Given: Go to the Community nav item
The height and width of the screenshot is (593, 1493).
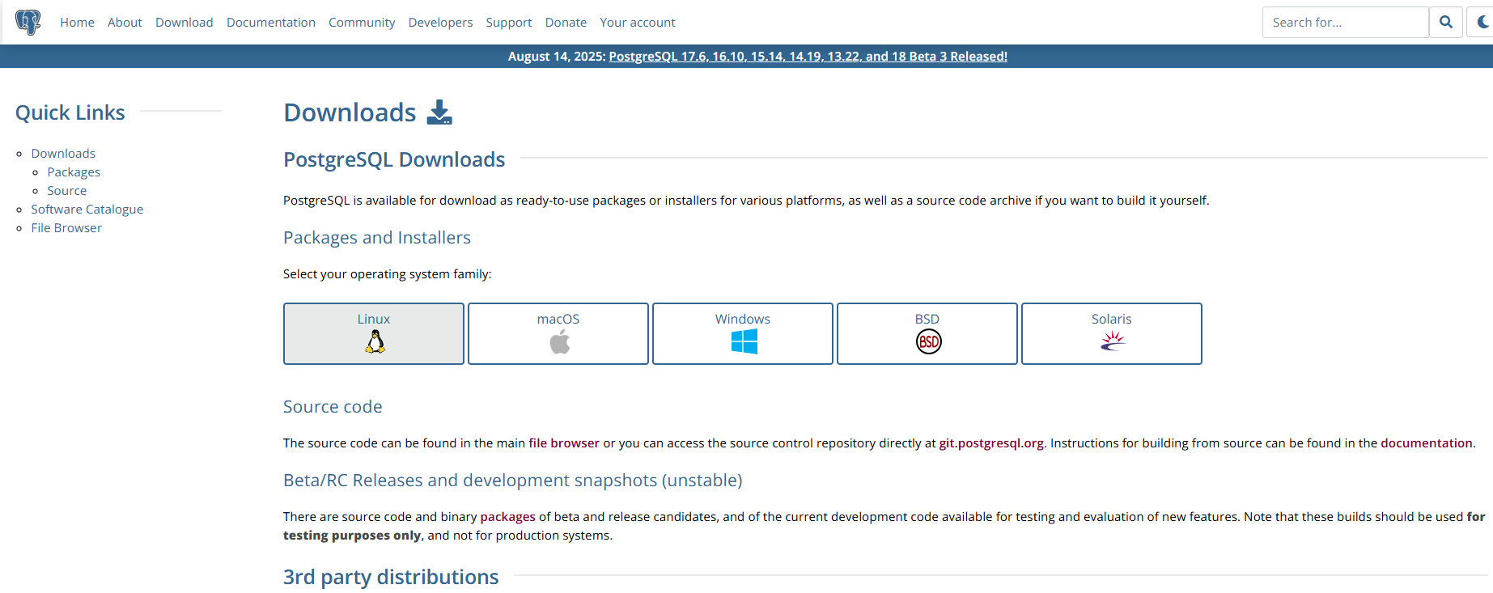Looking at the screenshot, I should coord(362,23).
